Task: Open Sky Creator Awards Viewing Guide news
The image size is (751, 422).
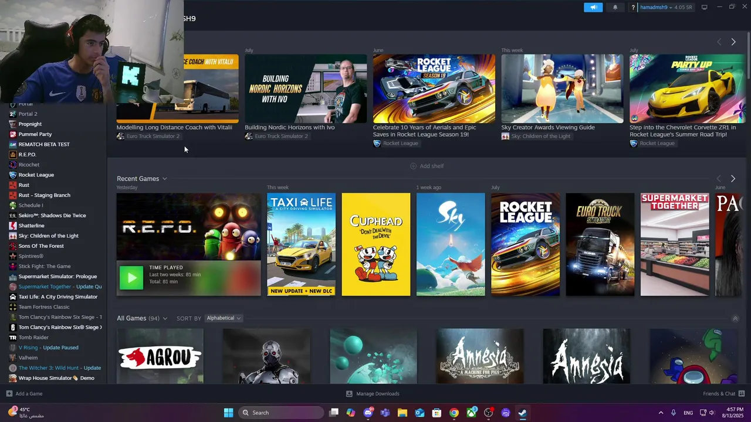Action: click(562, 89)
